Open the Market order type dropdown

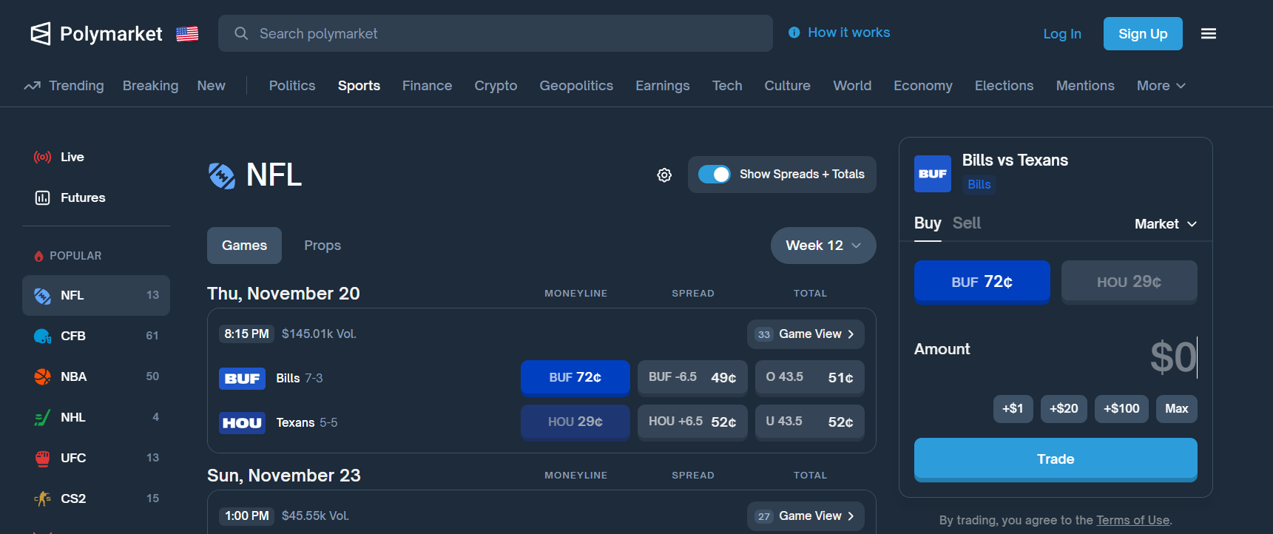click(1166, 223)
